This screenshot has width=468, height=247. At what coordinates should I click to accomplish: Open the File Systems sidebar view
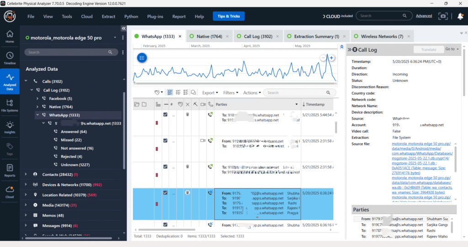(x=10, y=105)
